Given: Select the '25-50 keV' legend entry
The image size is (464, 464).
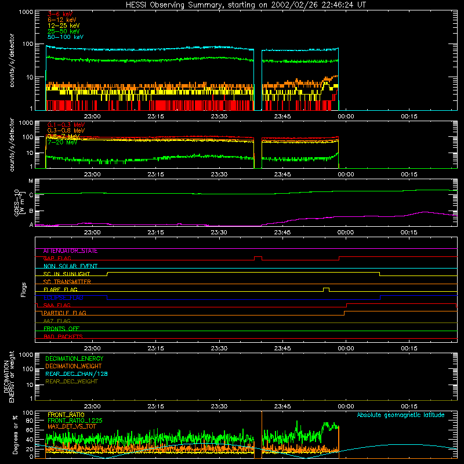Looking at the screenshot, I should 64,31.
